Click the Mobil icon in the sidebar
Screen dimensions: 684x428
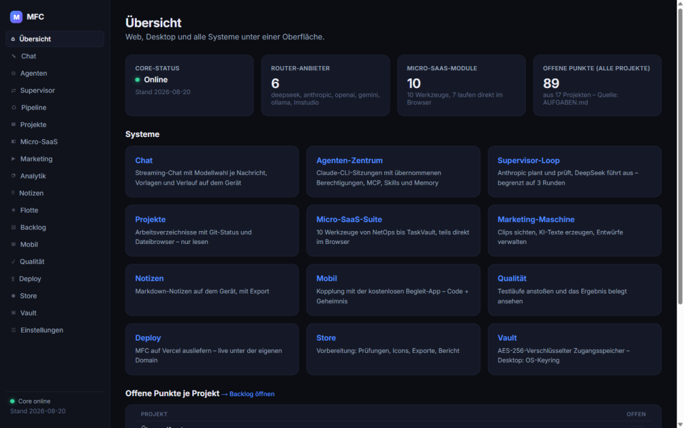[13, 244]
